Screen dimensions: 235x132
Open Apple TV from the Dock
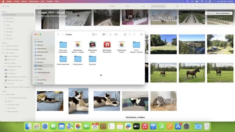coord(136,126)
